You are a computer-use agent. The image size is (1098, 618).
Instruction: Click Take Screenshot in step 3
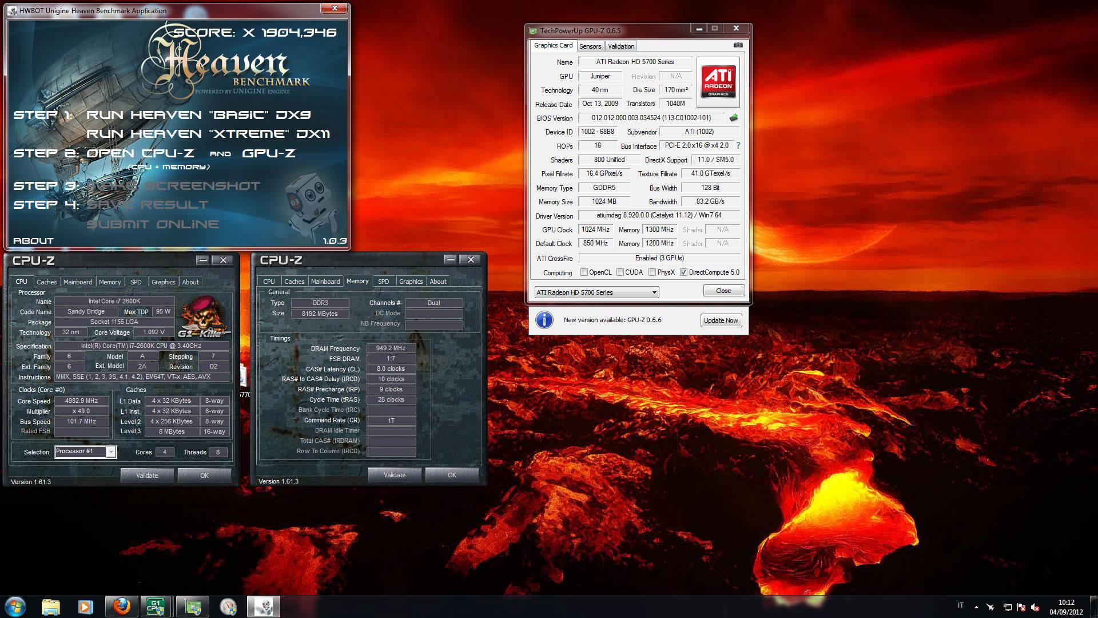click(x=173, y=186)
